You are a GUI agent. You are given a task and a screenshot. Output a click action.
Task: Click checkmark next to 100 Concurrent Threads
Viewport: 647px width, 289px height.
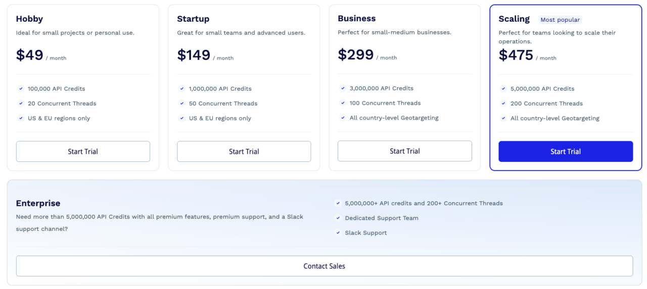[x=343, y=103]
